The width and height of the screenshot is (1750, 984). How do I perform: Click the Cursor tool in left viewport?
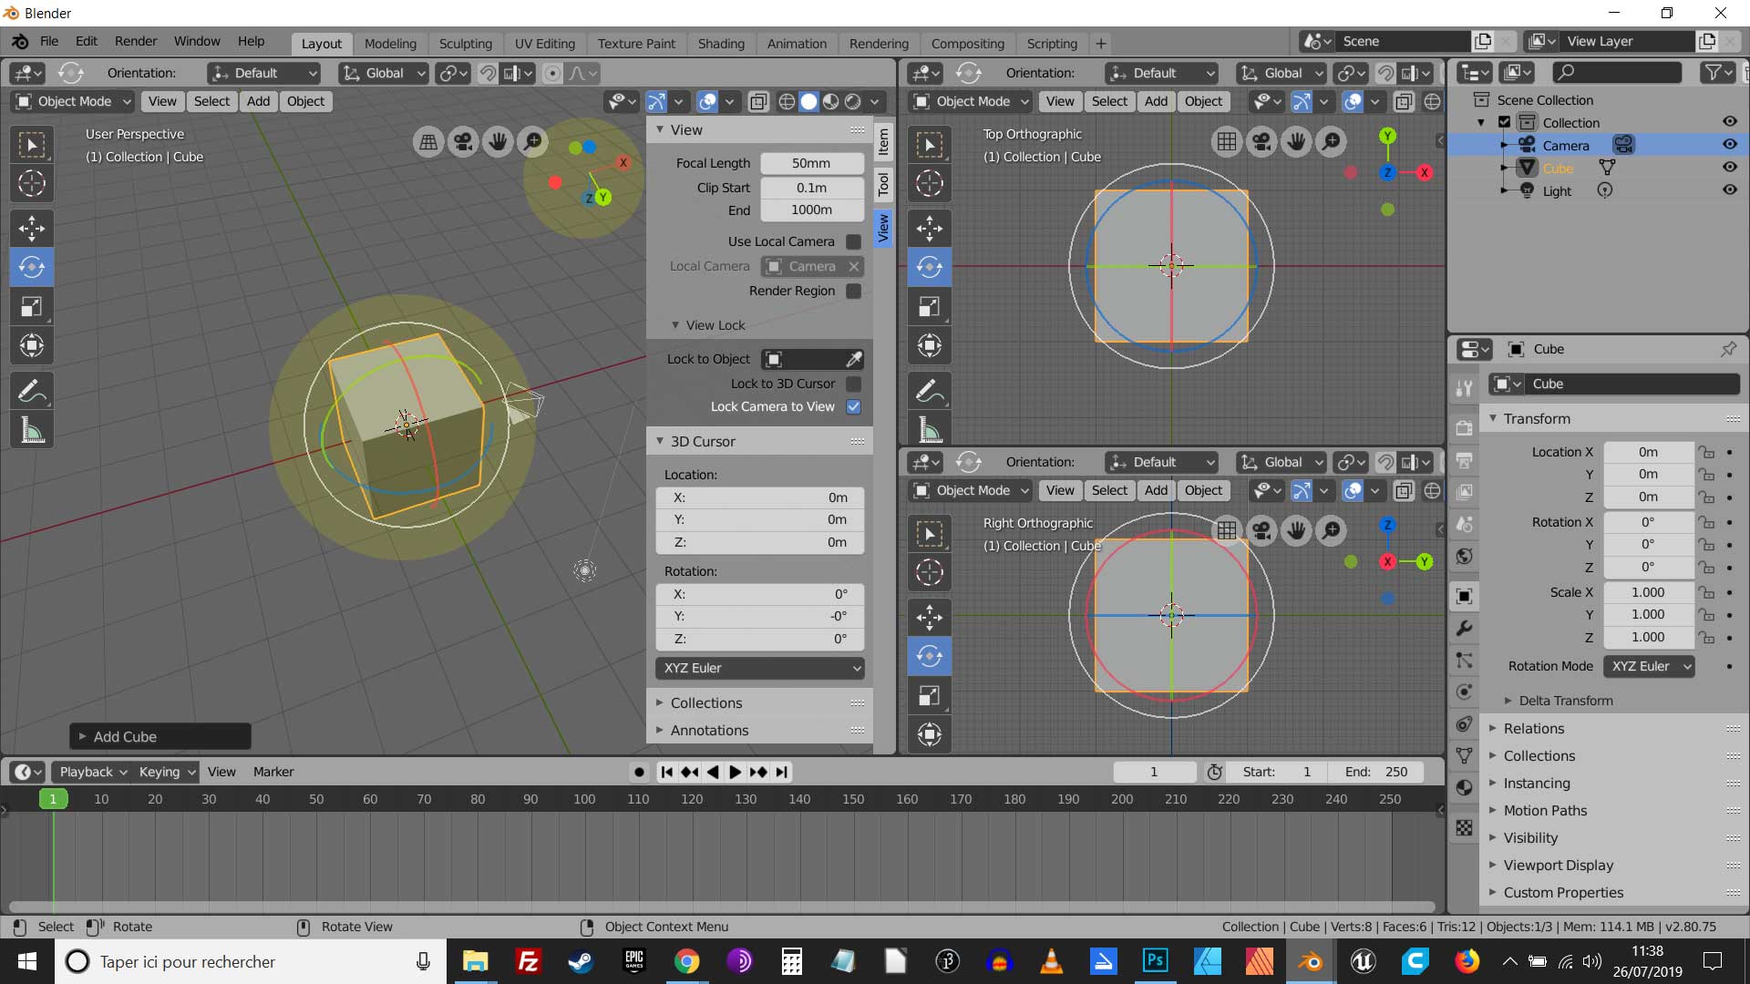click(32, 184)
